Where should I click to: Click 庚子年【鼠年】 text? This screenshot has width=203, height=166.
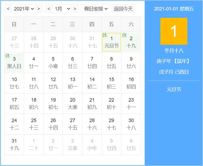click(x=174, y=61)
